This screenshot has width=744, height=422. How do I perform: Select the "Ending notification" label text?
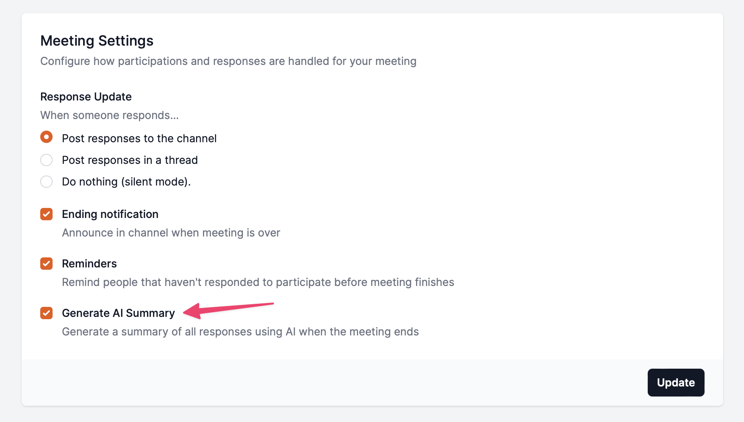coord(110,214)
